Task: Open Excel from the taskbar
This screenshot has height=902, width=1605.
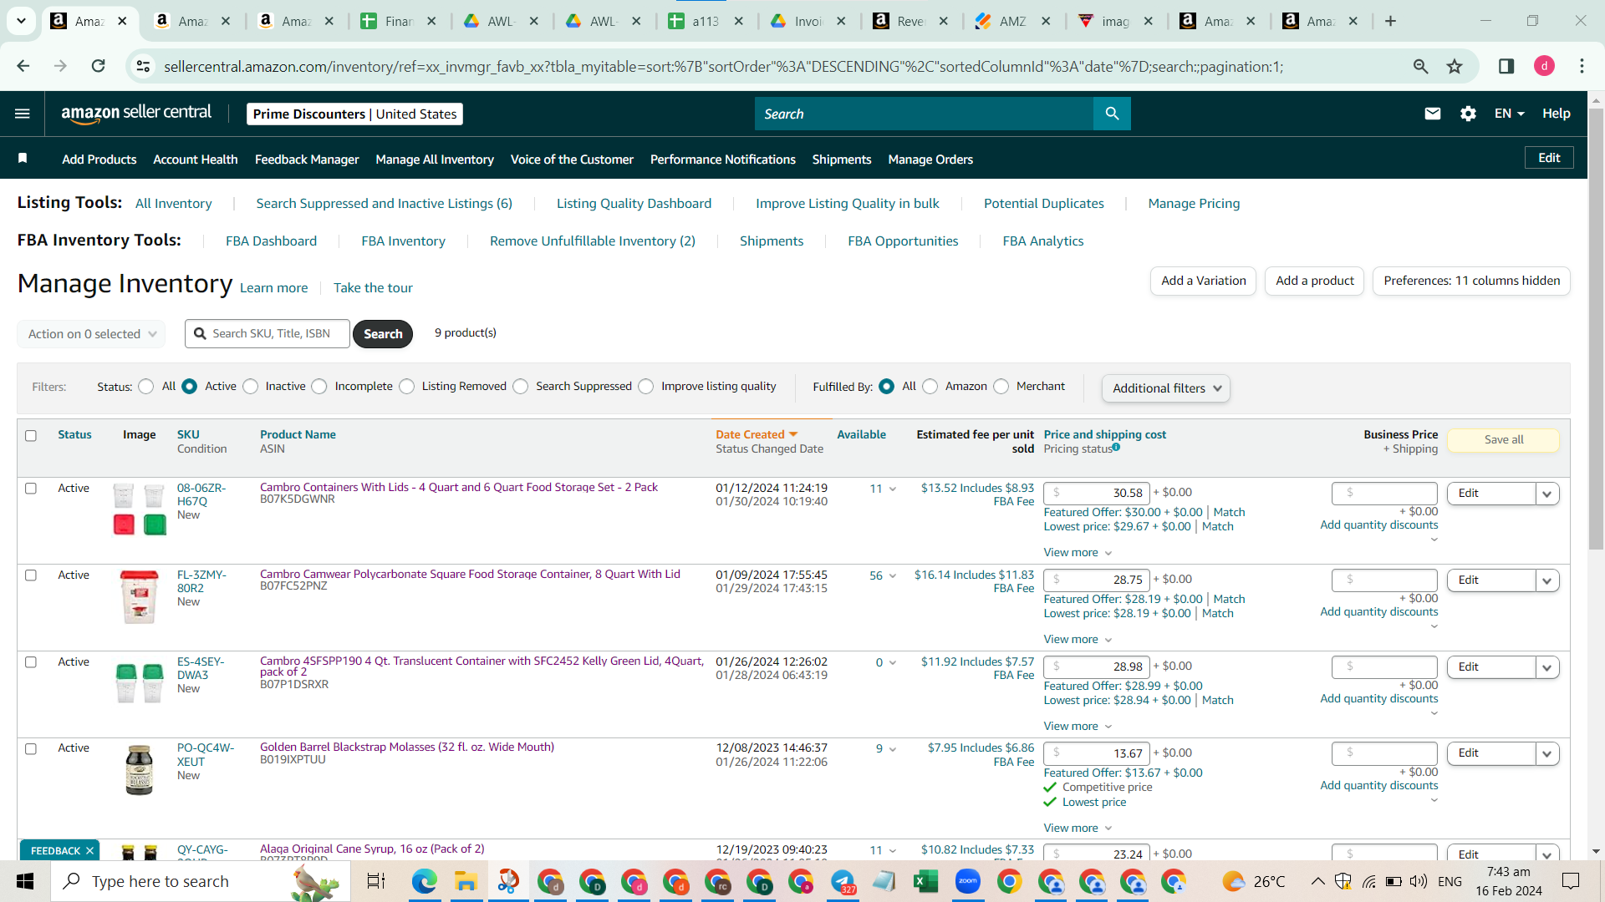Action: tap(925, 881)
